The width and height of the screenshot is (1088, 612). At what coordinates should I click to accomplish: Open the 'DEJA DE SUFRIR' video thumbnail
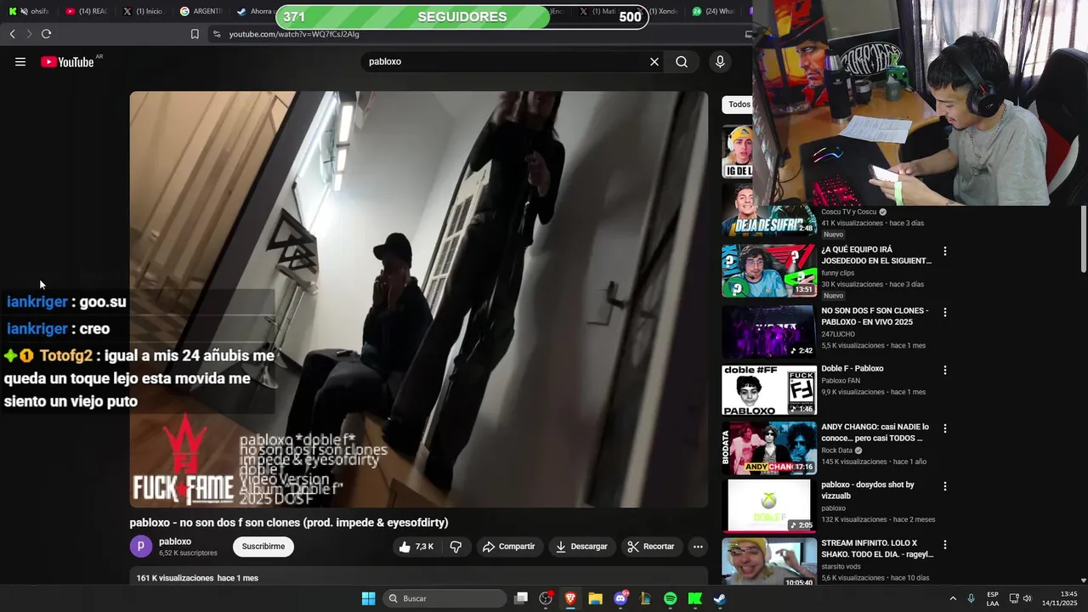pos(768,211)
